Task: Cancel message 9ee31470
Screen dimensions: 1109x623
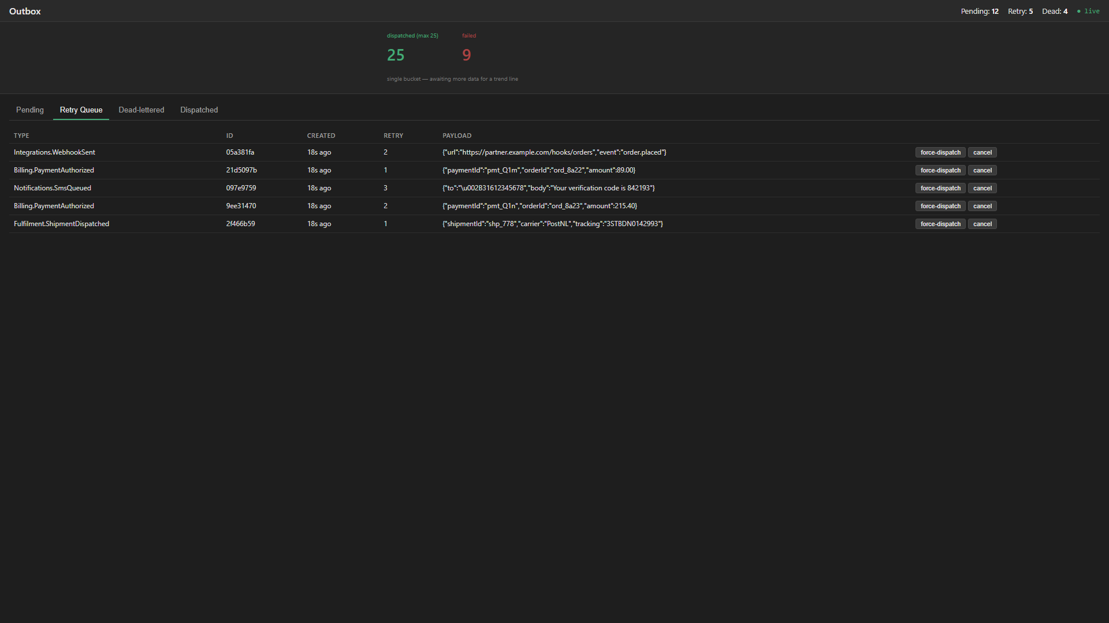Action: (x=982, y=206)
